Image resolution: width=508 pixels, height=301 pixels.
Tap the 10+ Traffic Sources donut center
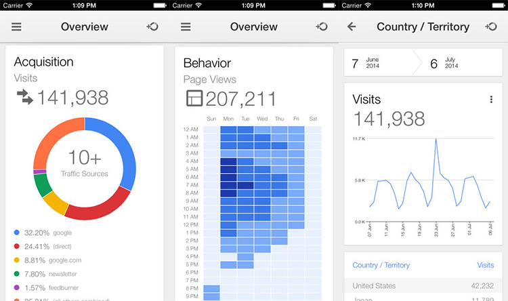(x=84, y=163)
